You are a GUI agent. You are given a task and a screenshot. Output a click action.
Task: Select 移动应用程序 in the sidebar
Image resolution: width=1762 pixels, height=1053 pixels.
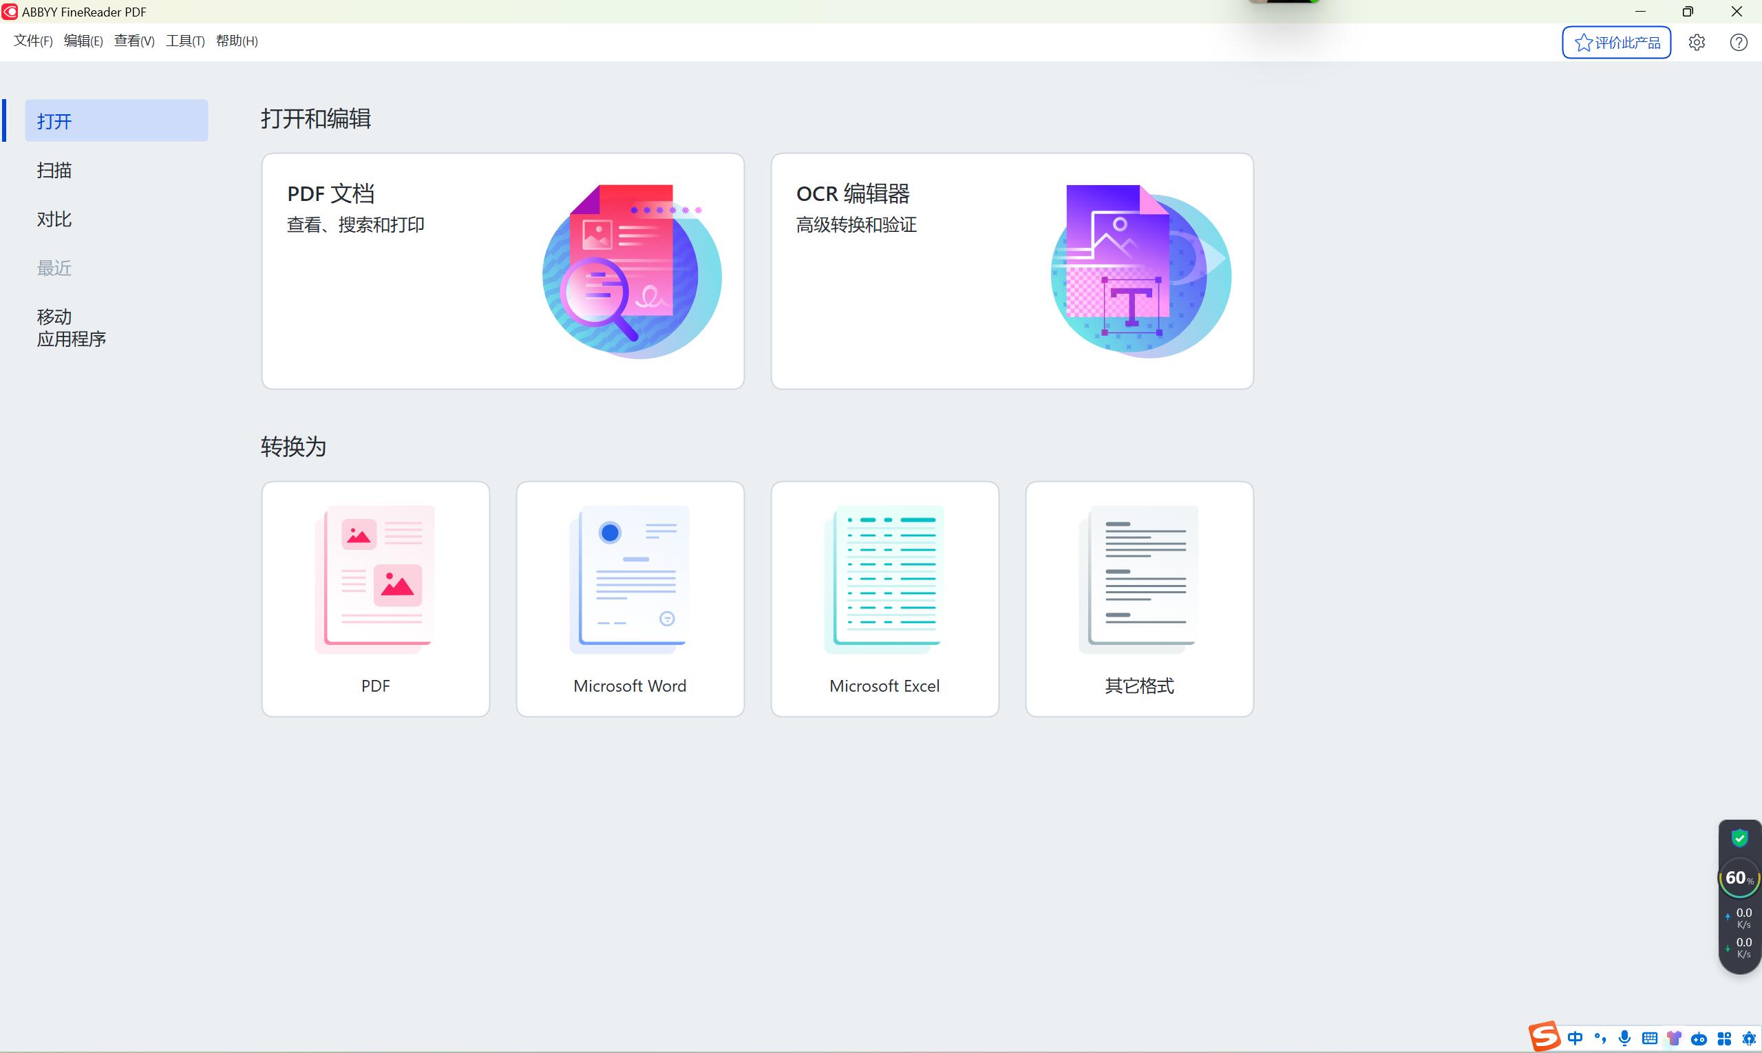pyautogui.click(x=71, y=328)
